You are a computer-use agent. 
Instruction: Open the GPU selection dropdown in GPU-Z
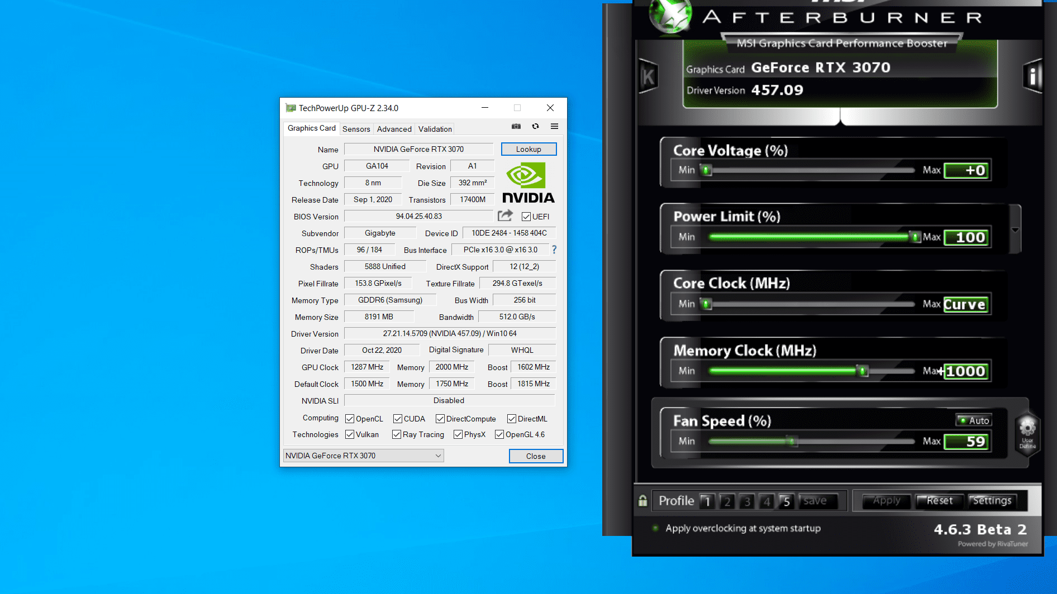point(364,456)
